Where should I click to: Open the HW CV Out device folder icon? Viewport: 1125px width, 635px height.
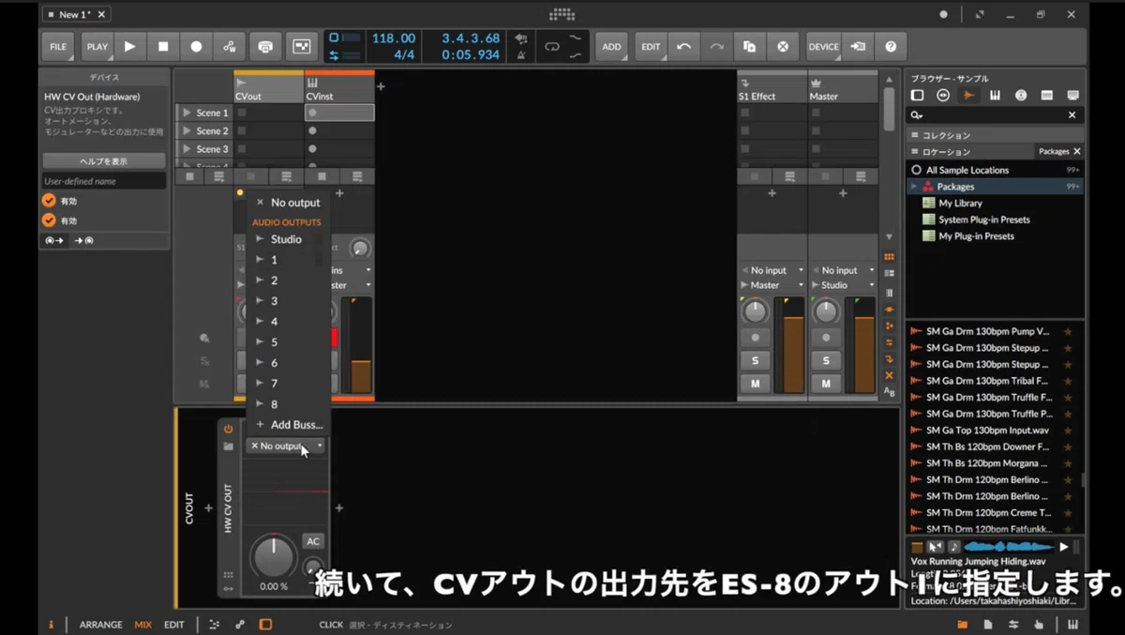coord(228,446)
